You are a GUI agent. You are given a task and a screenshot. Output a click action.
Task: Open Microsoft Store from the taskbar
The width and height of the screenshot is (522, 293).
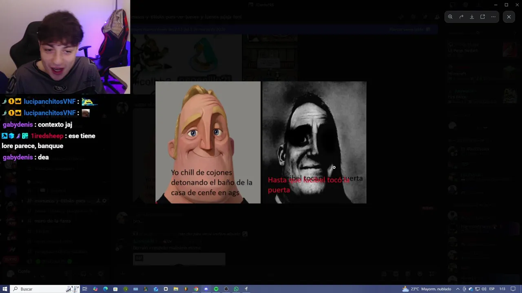115,289
